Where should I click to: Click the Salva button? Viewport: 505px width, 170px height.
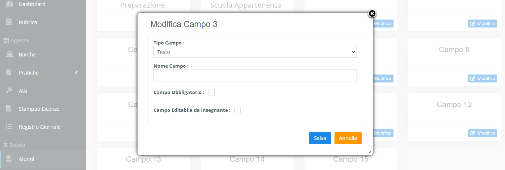(320, 138)
